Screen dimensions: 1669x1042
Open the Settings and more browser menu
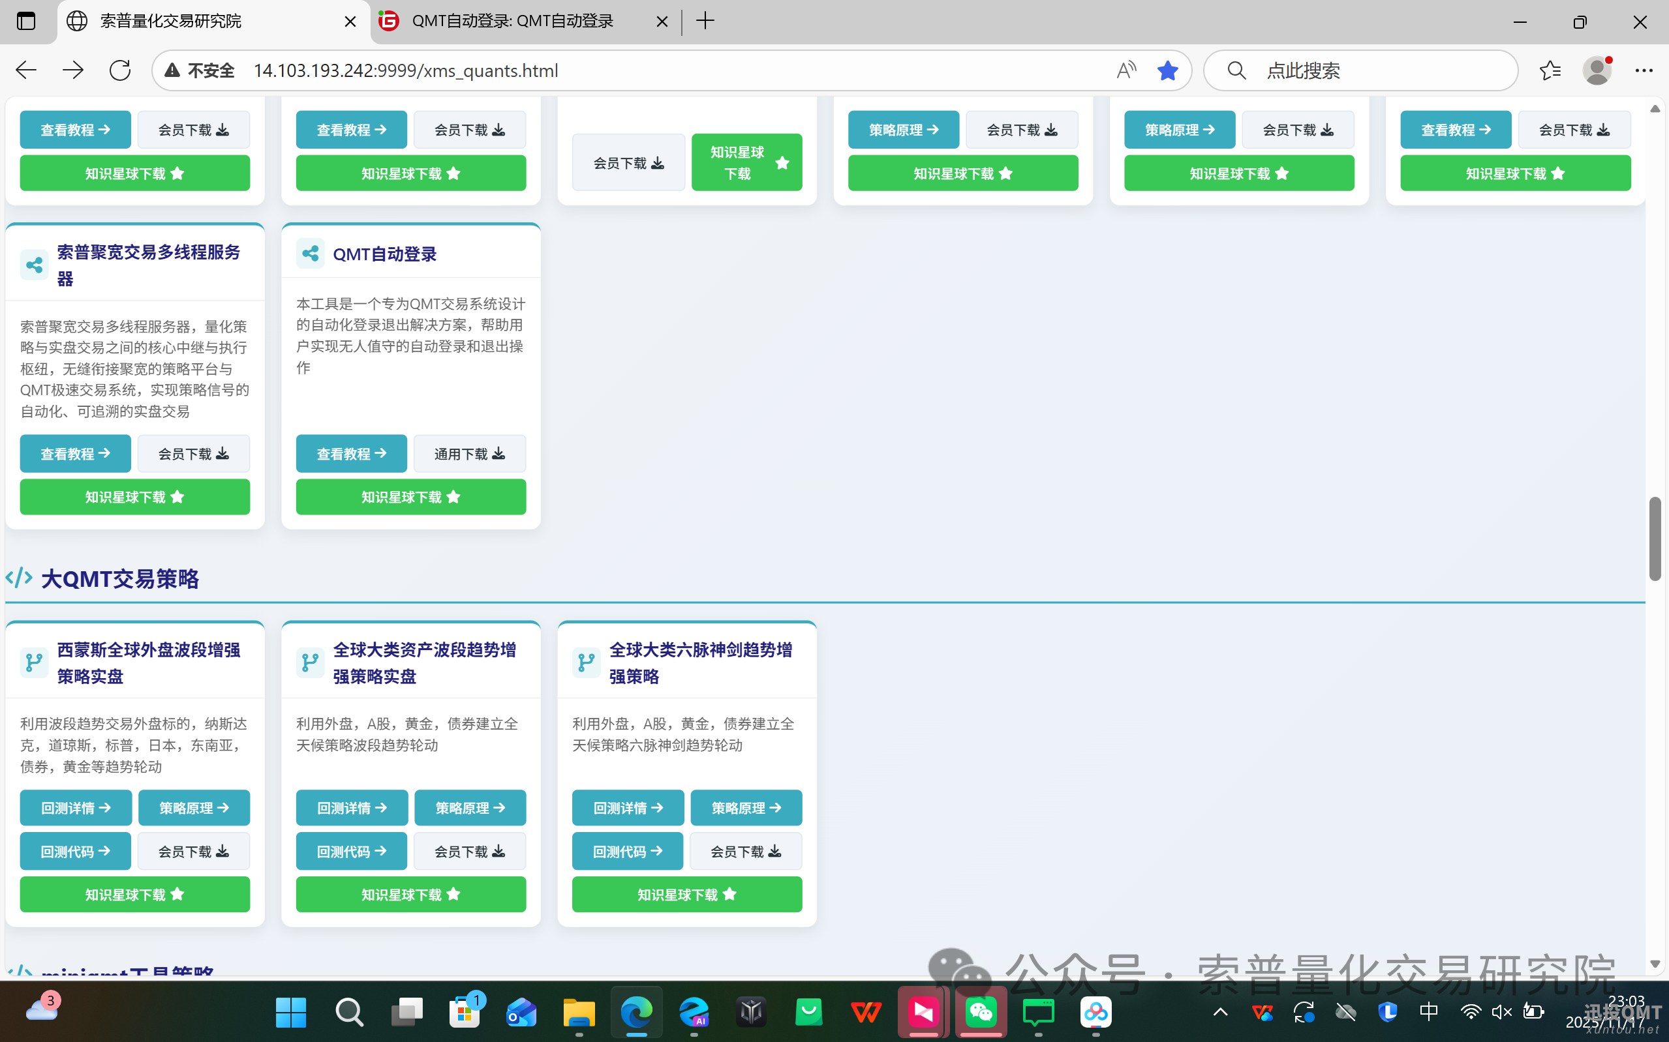point(1646,70)
